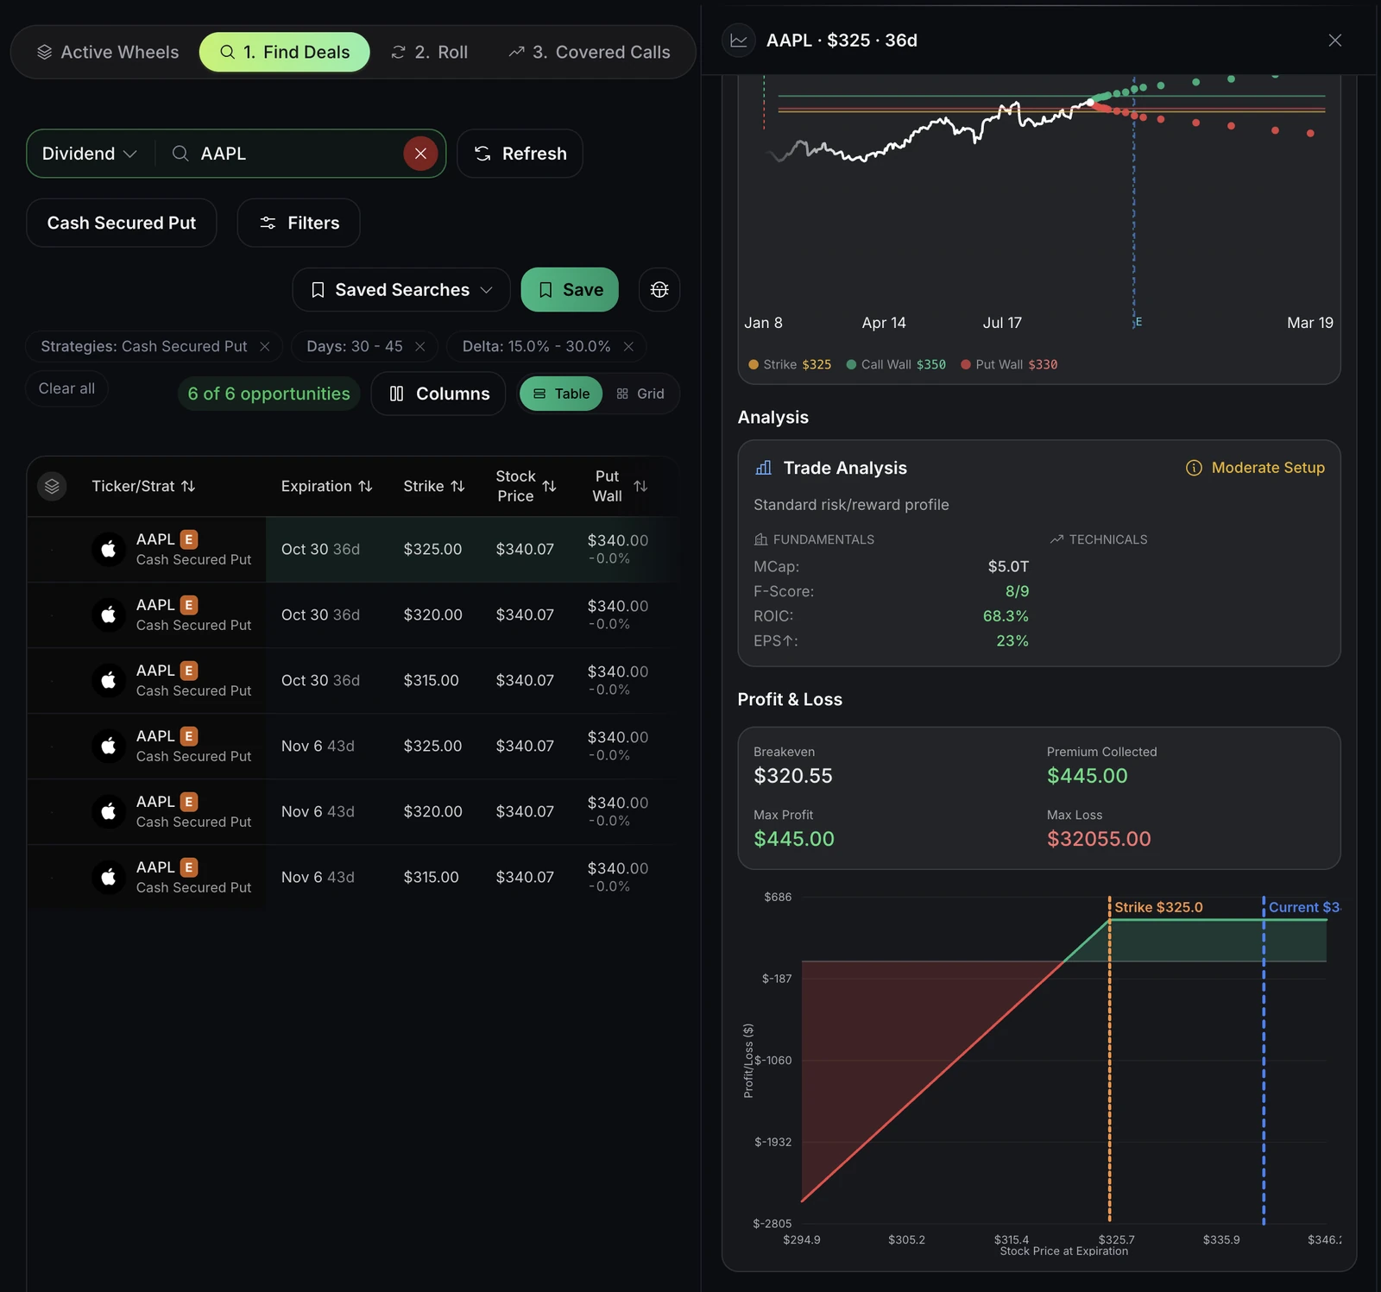This screenshot has width=1381, height=1292.
Task: Sort by Expiration column arrows
Action: click(365, 487)
